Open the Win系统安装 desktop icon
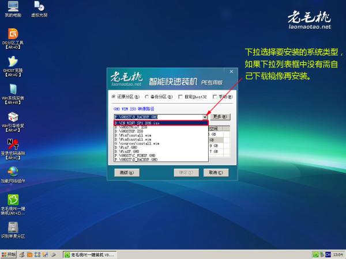The height and width of the screenshot is (259, 346). [13, 94]
